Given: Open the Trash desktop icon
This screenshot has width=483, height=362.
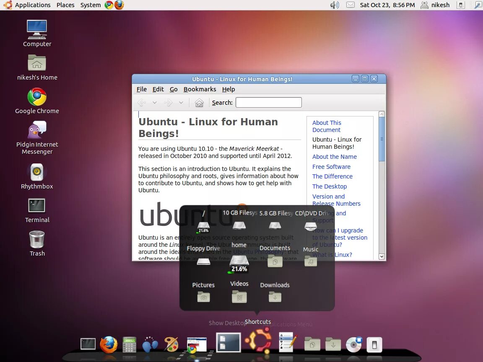Looking at the screenshot, I should pyautogui.click(x=37, y=243).
